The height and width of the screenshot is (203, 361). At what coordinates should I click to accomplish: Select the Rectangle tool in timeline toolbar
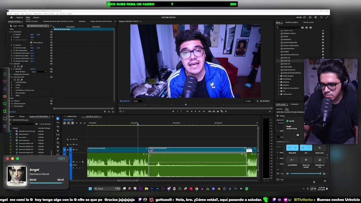(x=58, y=143)
